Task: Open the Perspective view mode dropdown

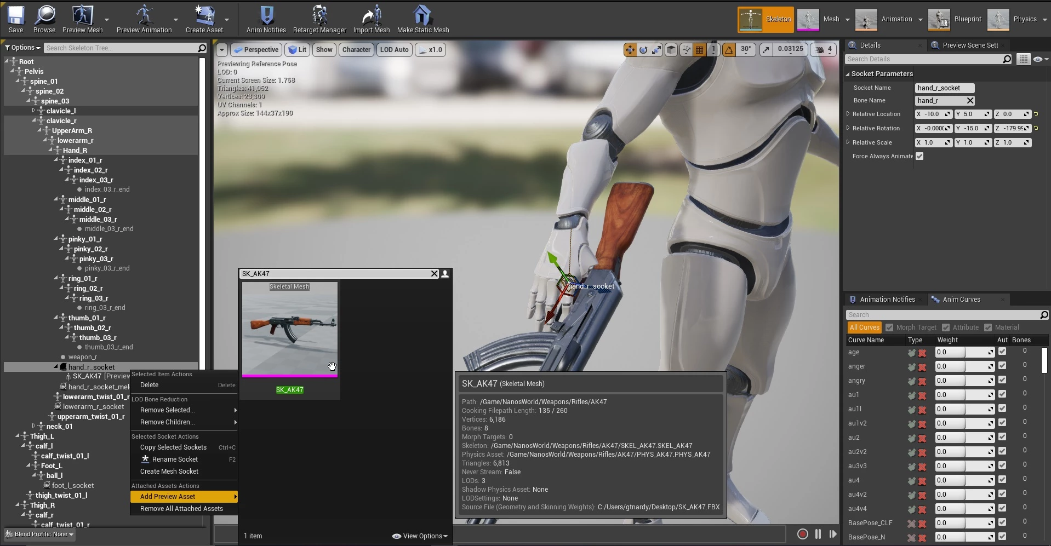Action: (x=256, y=50)
